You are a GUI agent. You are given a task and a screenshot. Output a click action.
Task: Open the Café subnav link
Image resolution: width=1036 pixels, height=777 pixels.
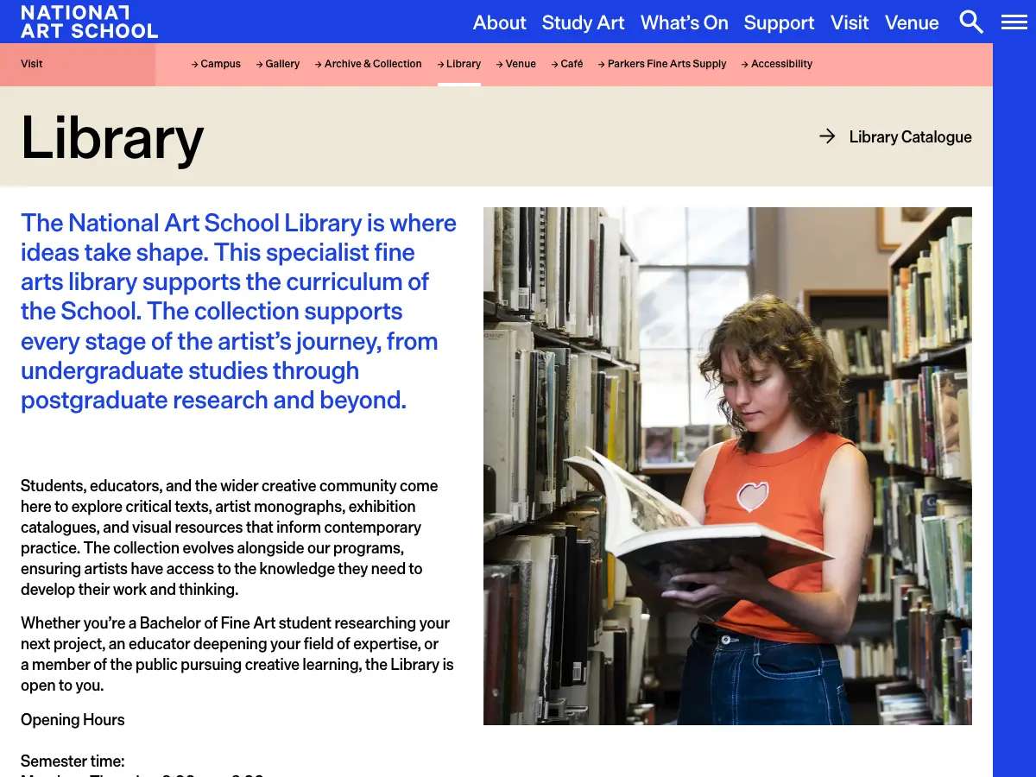(567, 64)
